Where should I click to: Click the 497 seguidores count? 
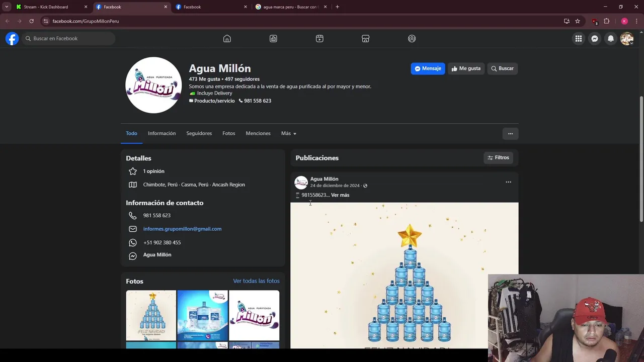[x=242, y=79]
